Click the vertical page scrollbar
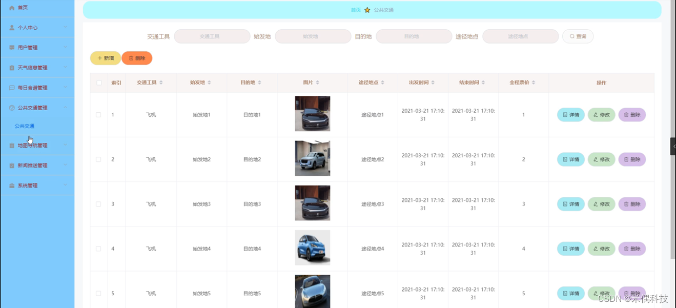676x308 pixels. tap(672, 128)
